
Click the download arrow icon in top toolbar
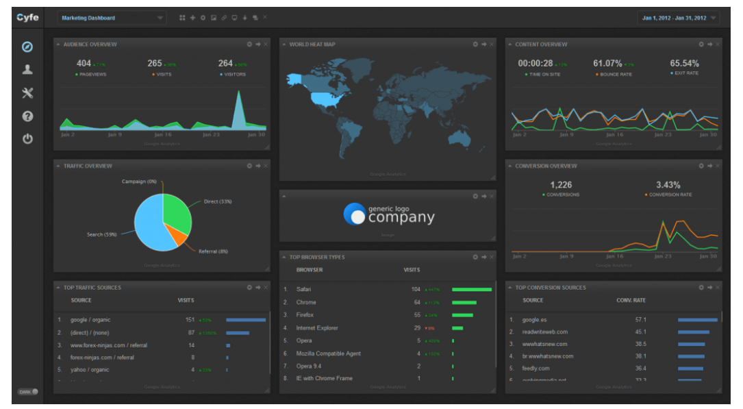[x=245, y=18]
